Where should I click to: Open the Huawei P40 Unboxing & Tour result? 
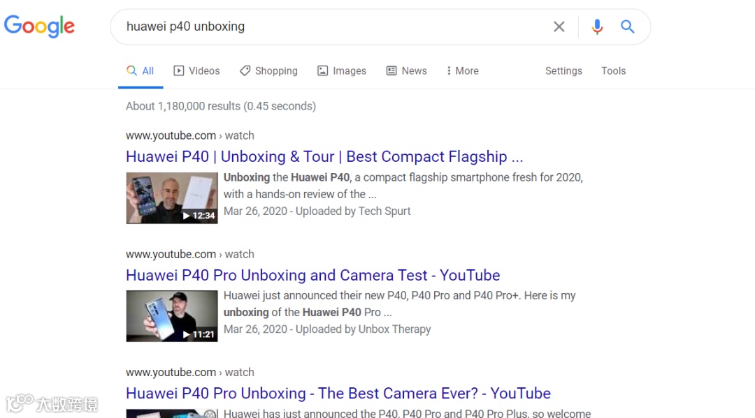(x=324, y=156)
